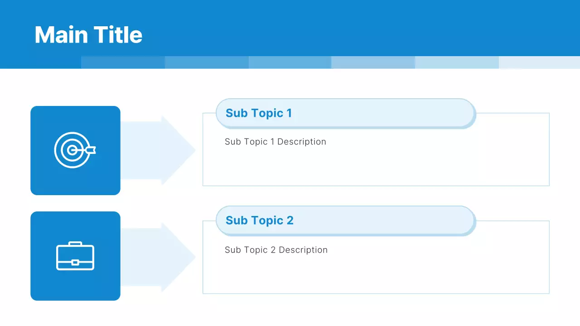This screenshot has width=580, height=326.
Task: Click the briefcase icon
Action: pos(75,256)
